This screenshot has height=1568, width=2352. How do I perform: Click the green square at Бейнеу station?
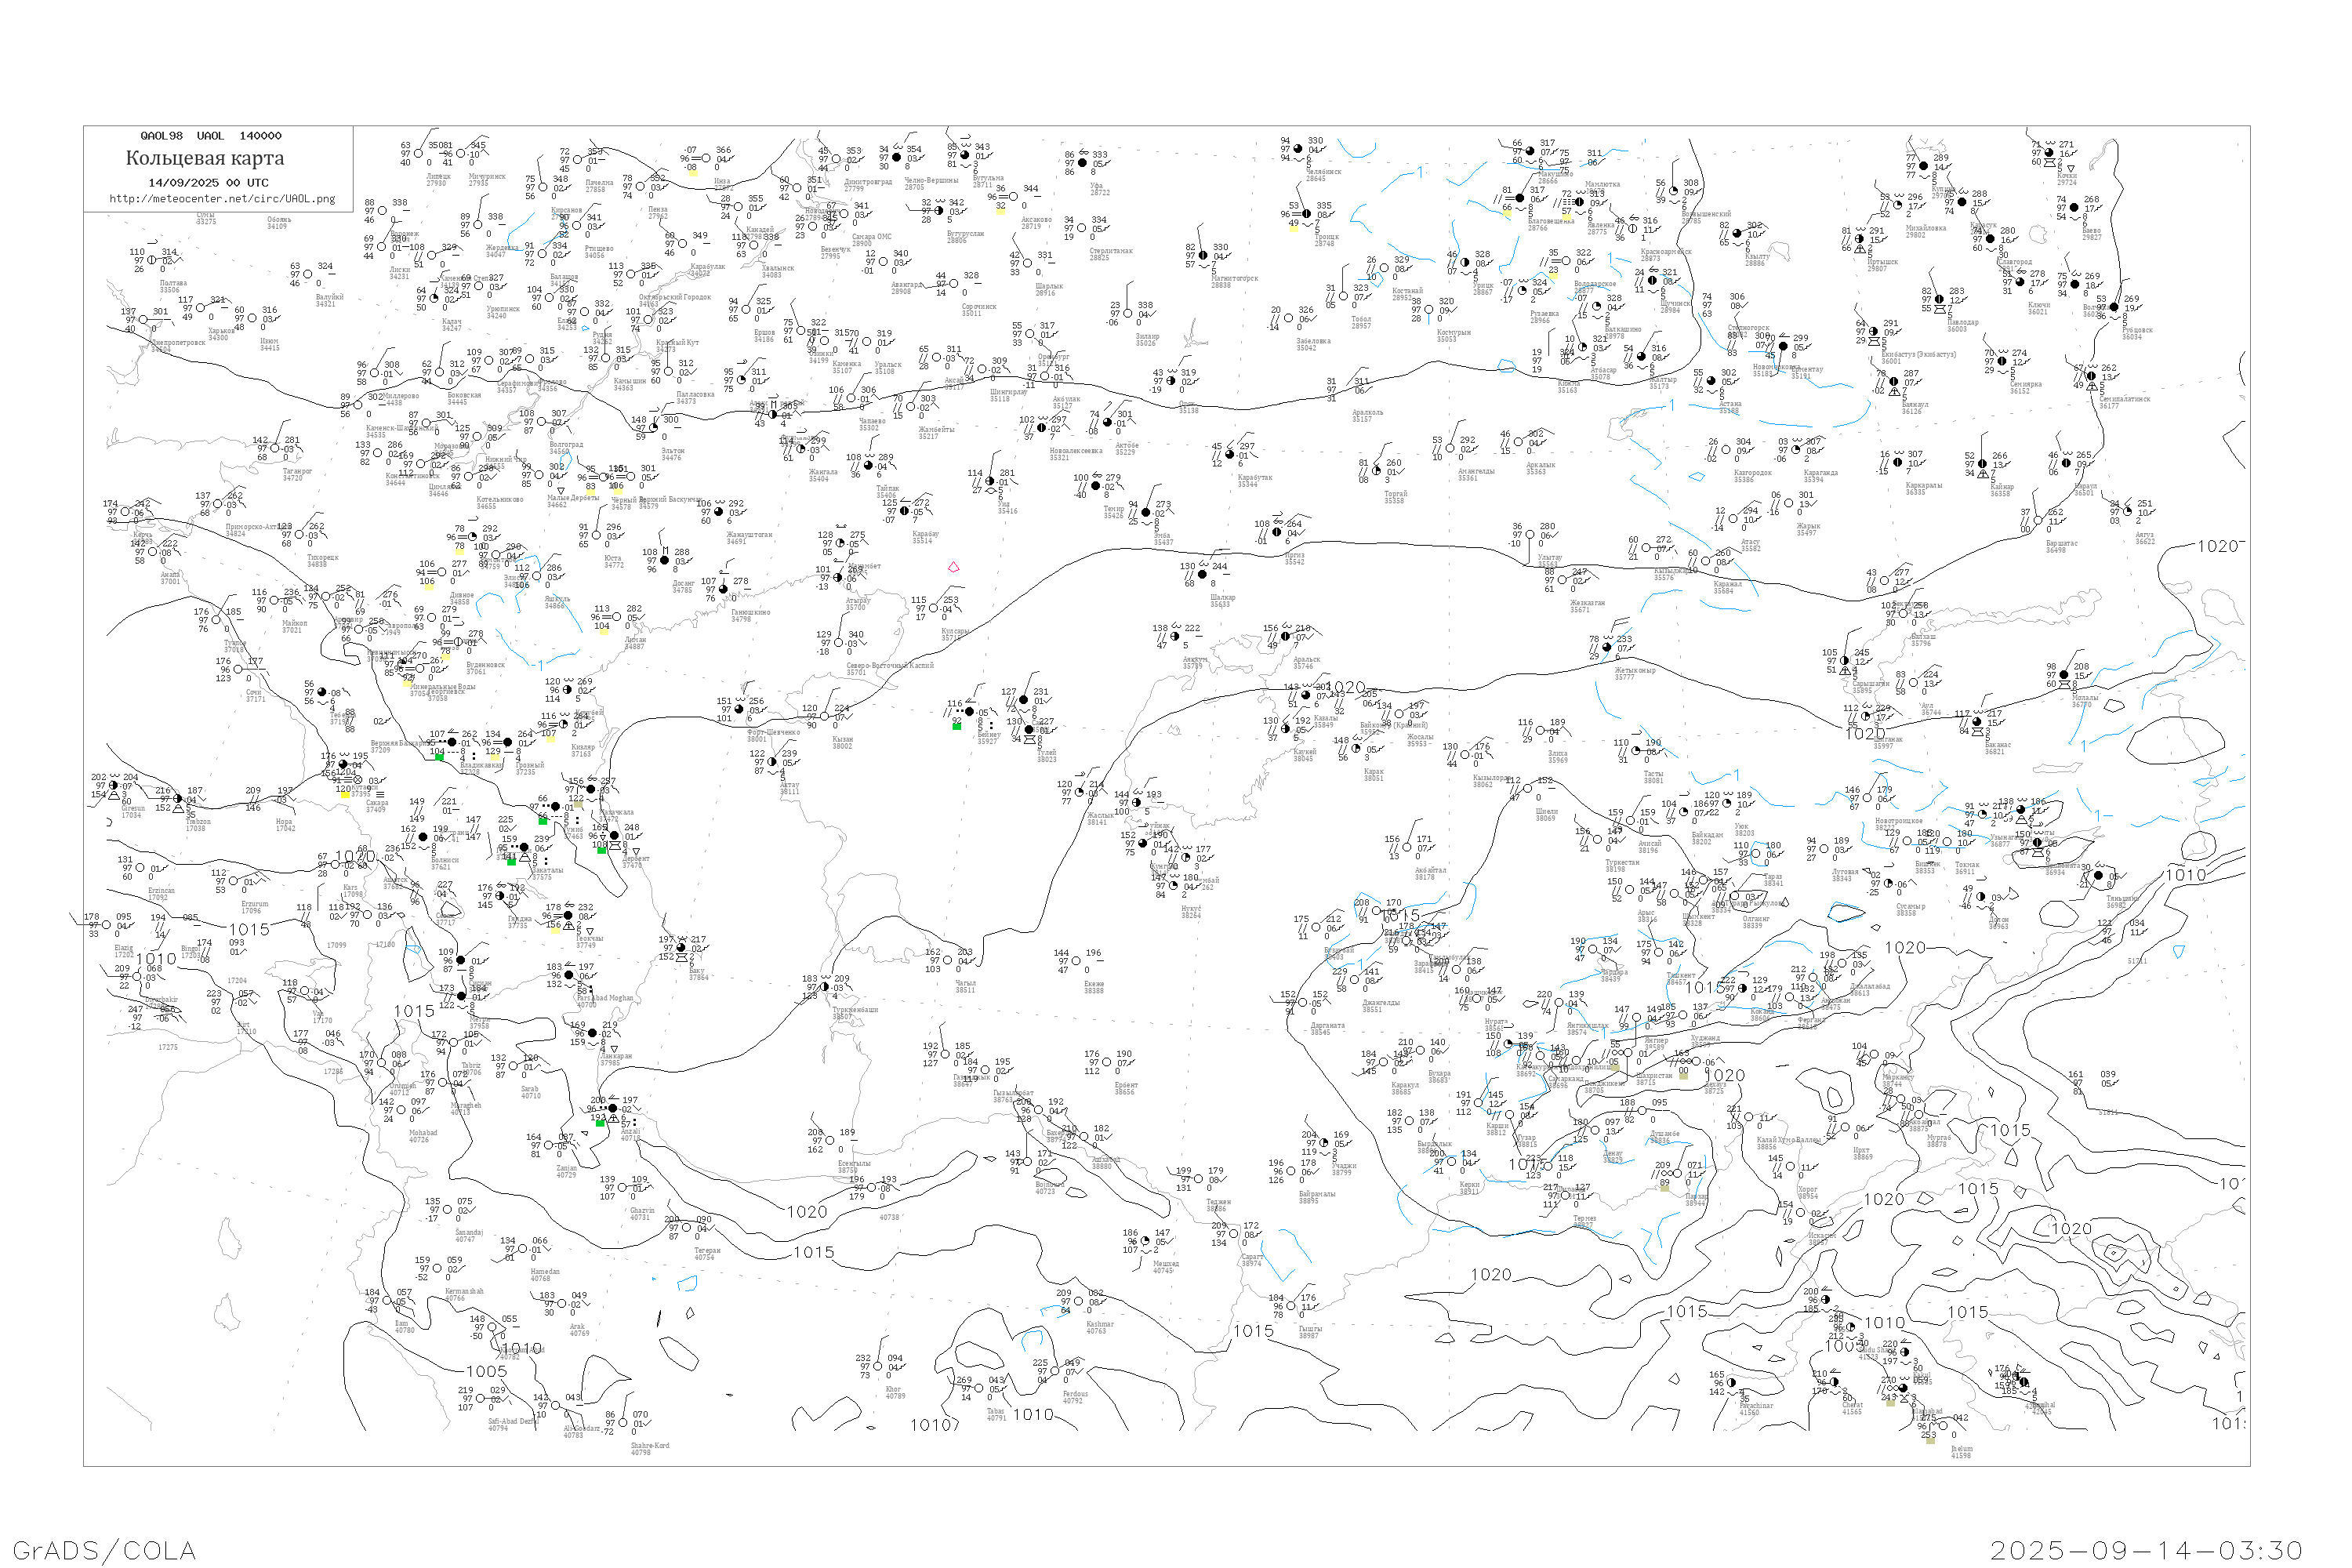(x=957, y=727)
